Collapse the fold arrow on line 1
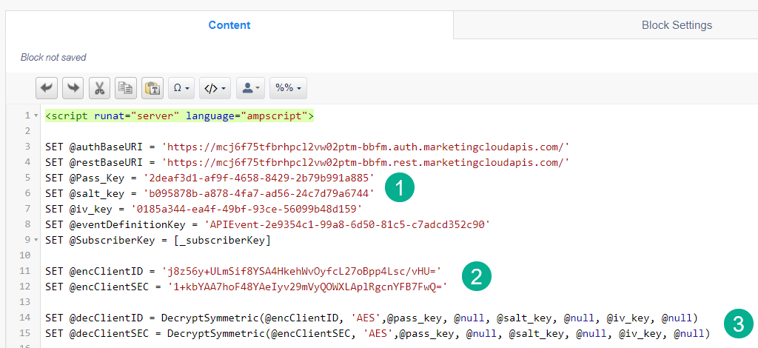 pyautogui.click(x=36, y=116)
